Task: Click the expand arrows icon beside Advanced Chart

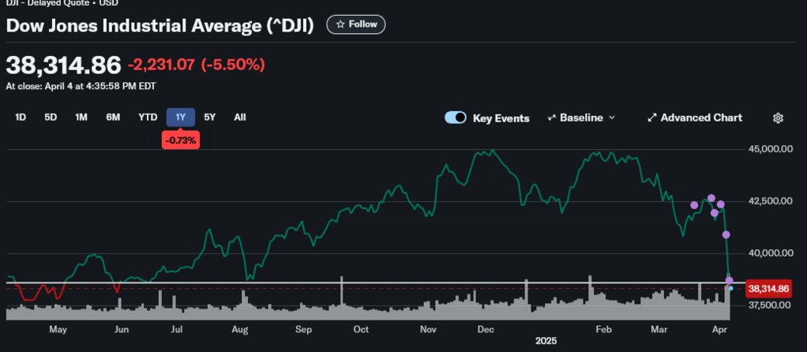Action: pos(652,118)
